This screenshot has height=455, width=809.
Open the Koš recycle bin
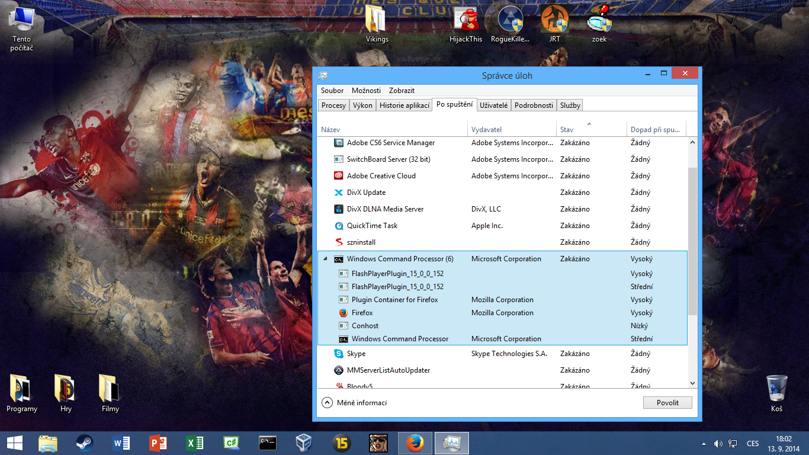pos(776,393)
